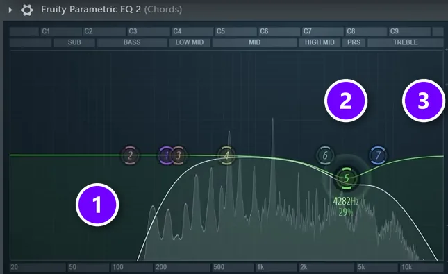Select EQ band 4 yellow node

(226, 155)
